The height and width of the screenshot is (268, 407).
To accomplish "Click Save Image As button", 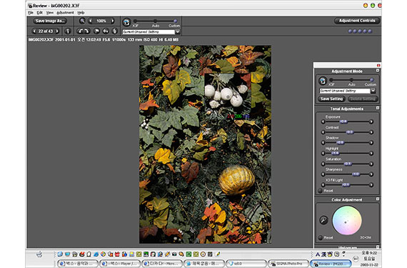I will (x=49, y=21).
